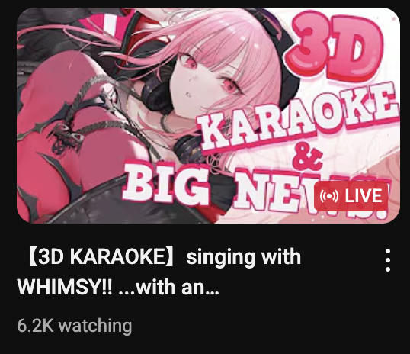Click the broadcast signal icon in LIVE badge
410x354 pixels.
(x=329, y=196)
